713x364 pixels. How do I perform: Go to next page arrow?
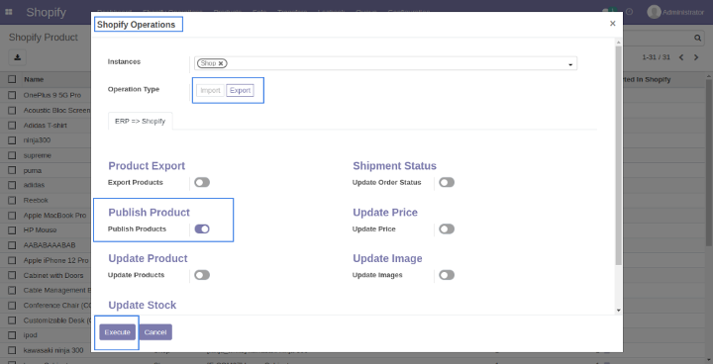click(x=696, y=57)
